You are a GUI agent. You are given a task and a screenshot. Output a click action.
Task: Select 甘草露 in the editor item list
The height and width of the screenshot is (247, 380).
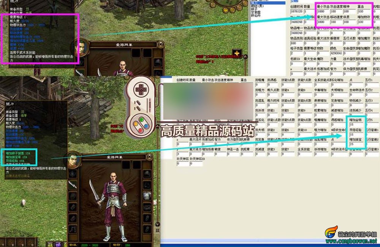(x=256, y=12)
